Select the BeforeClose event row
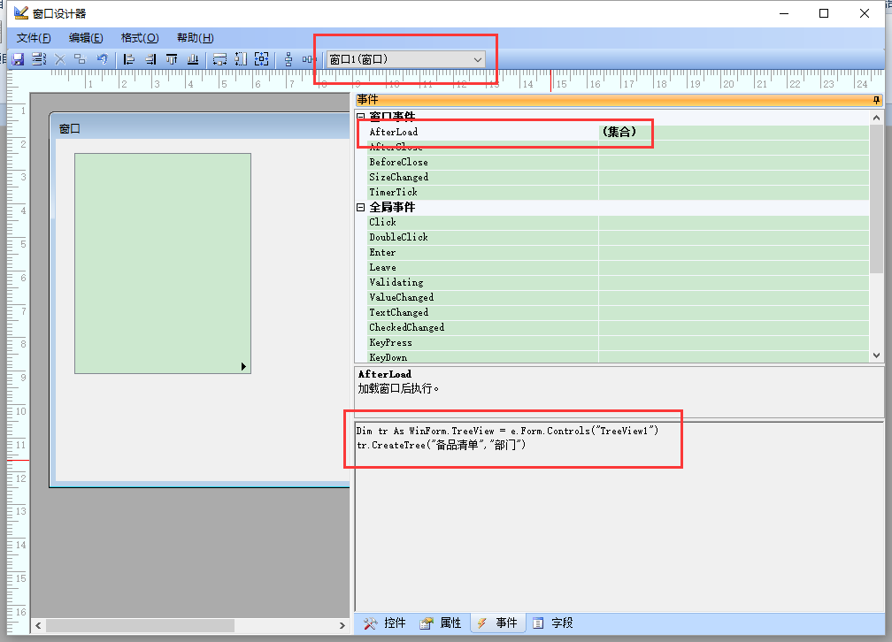Image resolution: width=892 pixels, height=642 pixels. click(618, 162)
